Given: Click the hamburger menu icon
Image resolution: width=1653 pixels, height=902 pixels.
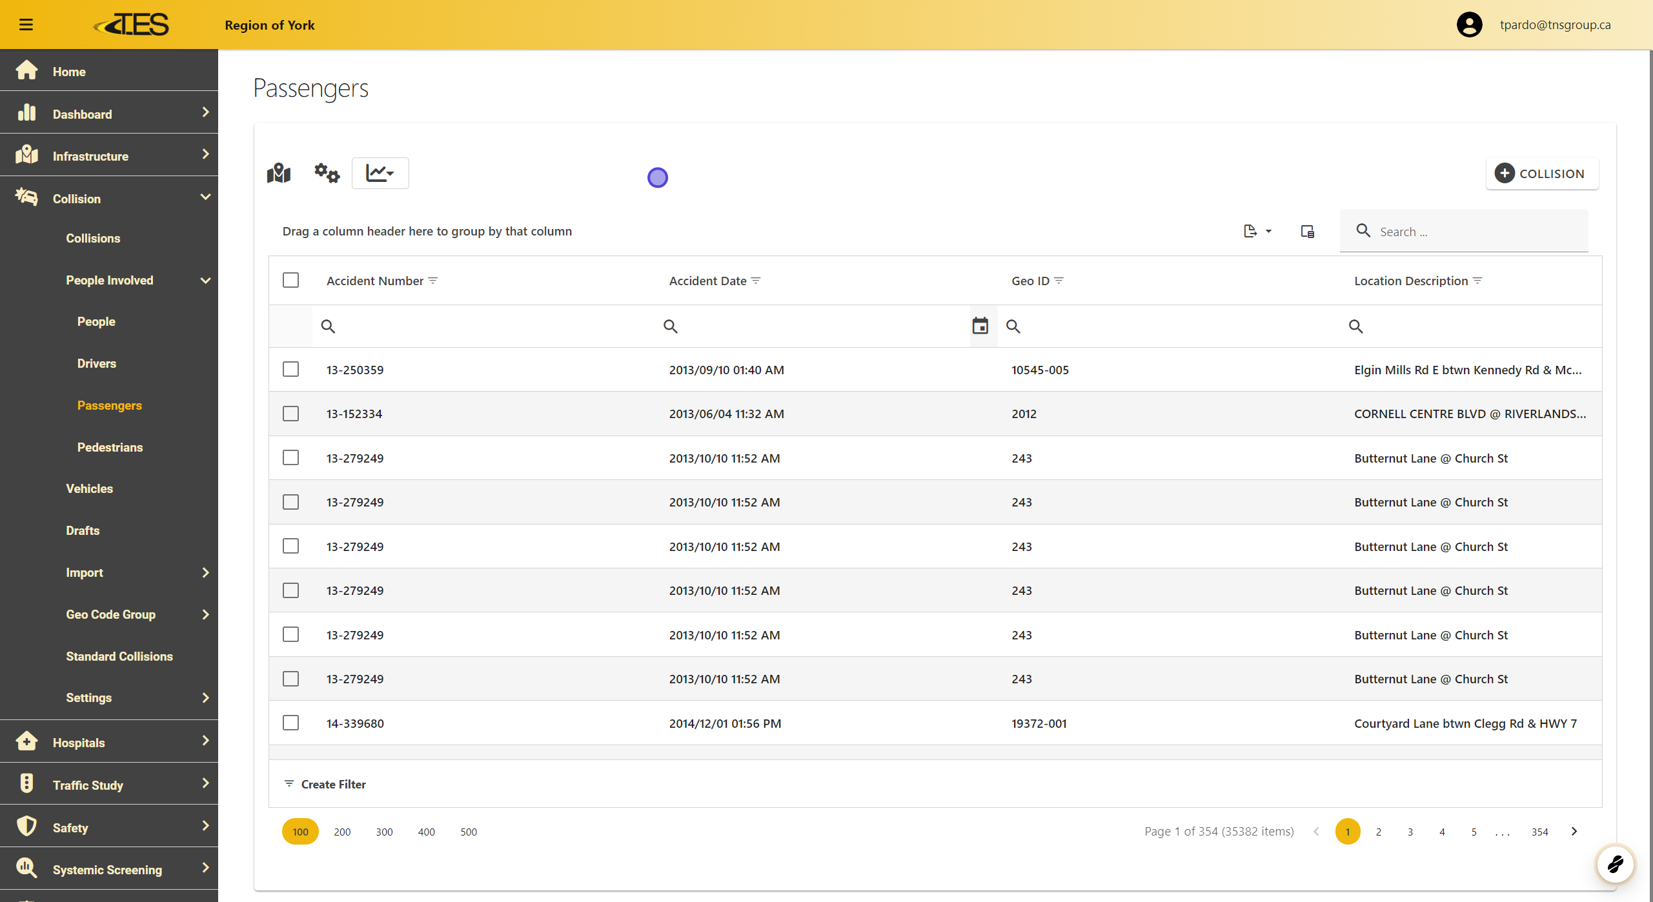Looking at the screenshot, I should [x=26, y=25].
